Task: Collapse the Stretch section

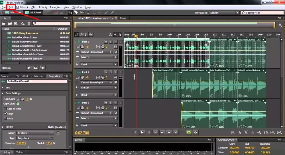Action: coord(3,127)
